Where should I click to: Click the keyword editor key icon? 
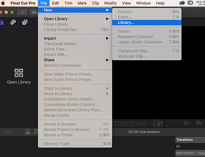click(x=34, y=12)
